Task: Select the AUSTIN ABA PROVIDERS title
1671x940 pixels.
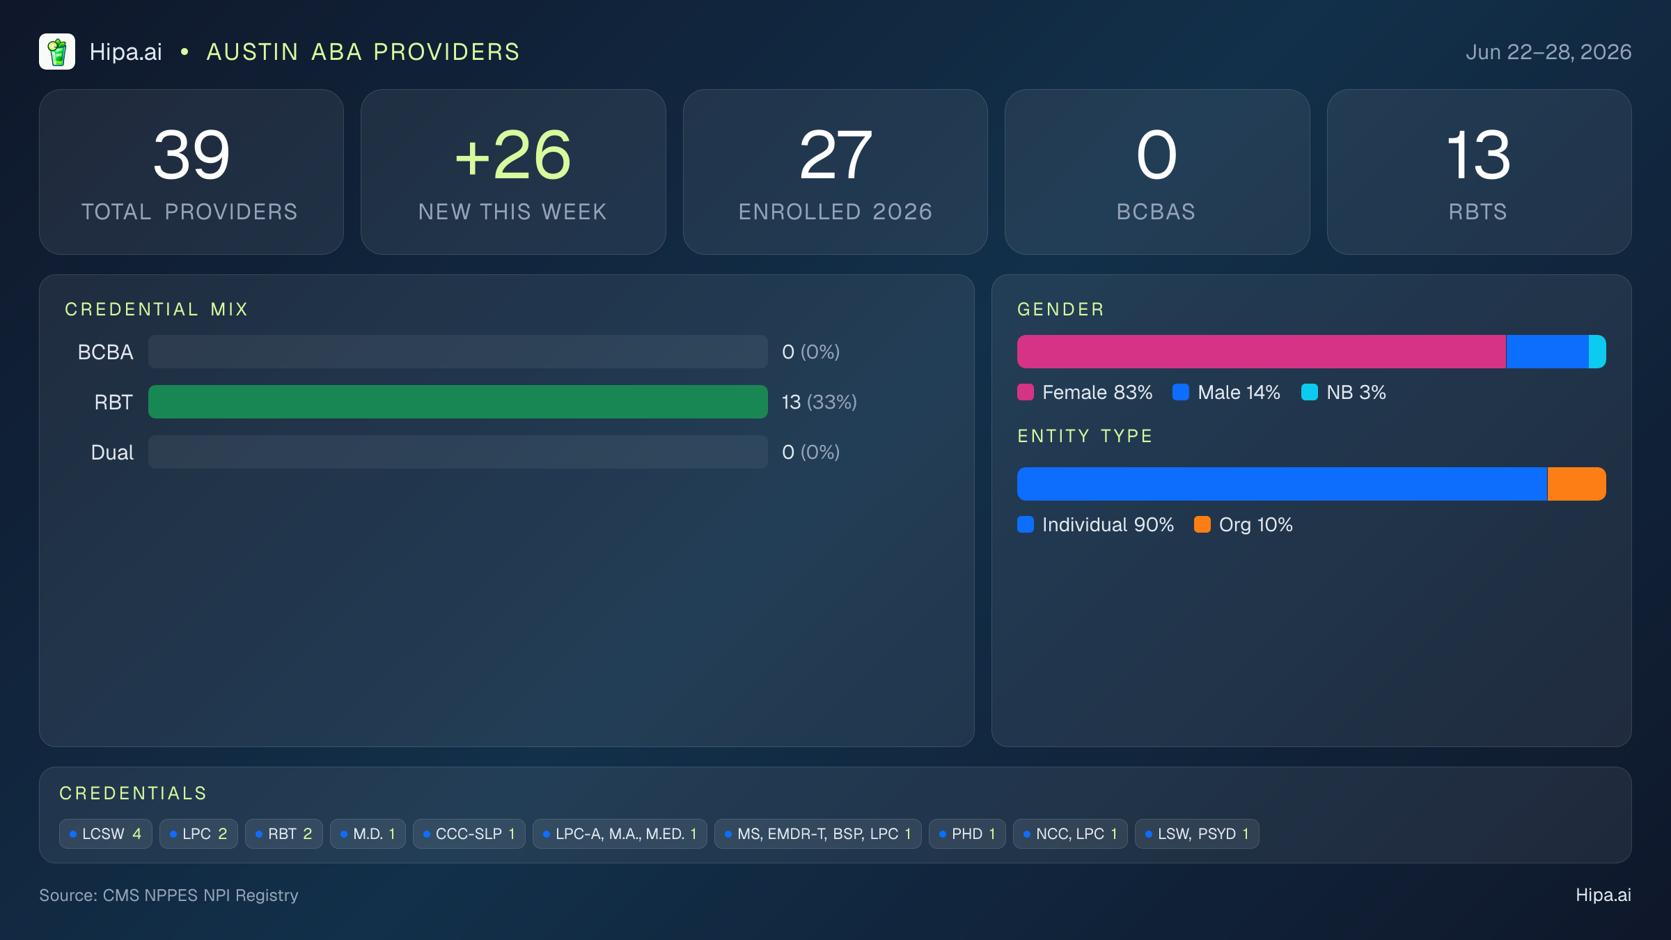Action: click(363, 52)
